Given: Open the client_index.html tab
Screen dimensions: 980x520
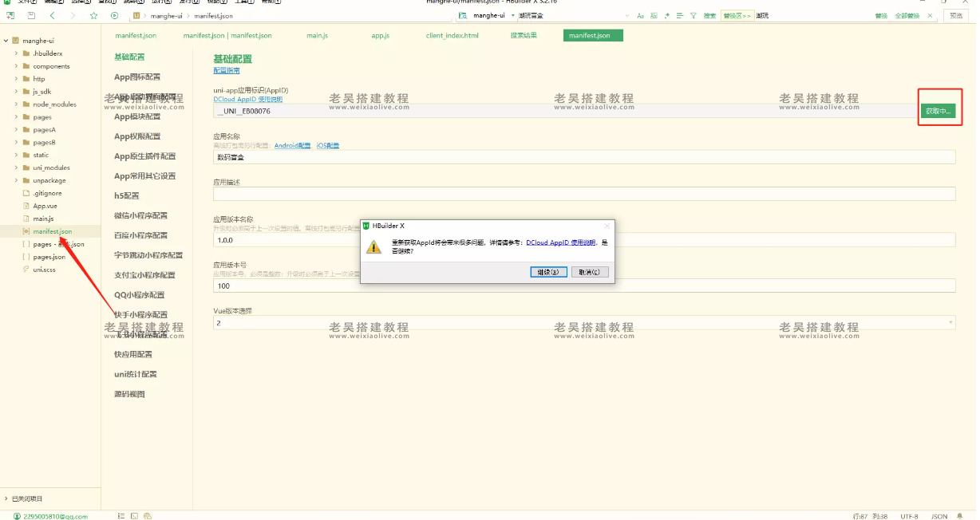Looking at the screenshot, I should (x=452, y=36).
